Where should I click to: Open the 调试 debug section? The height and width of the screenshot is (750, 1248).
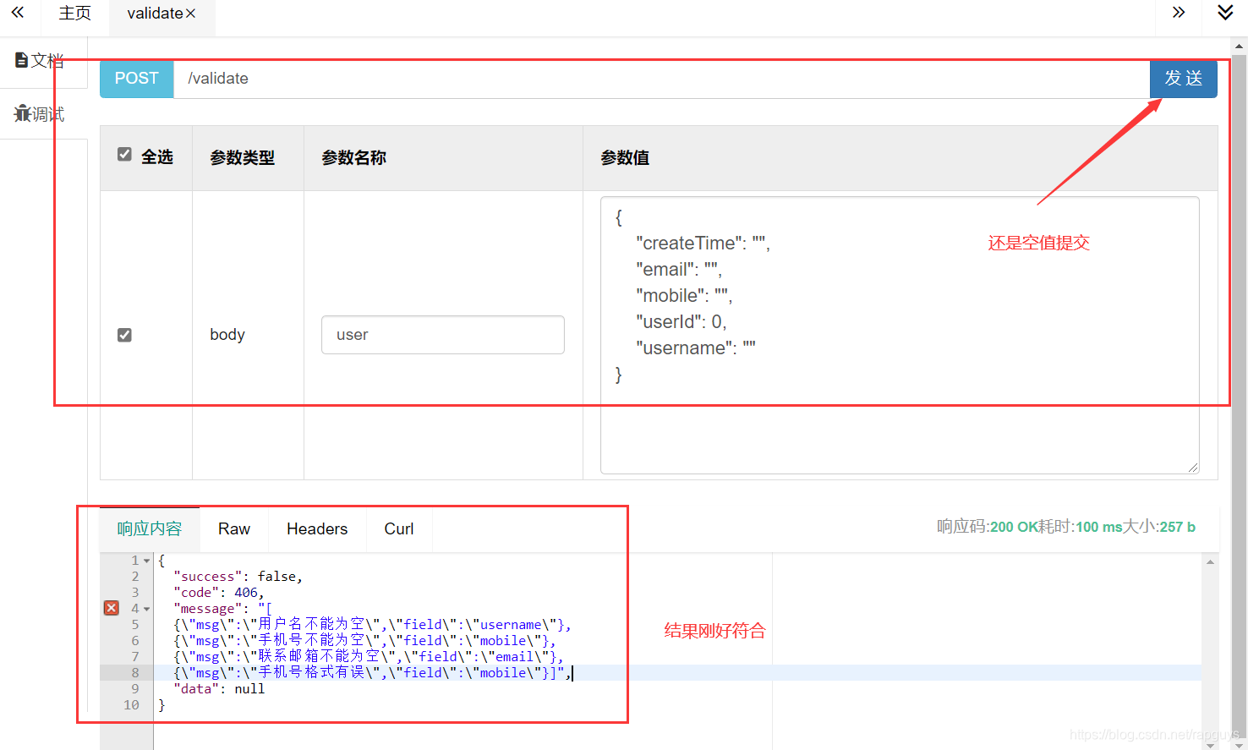(40, 113)
